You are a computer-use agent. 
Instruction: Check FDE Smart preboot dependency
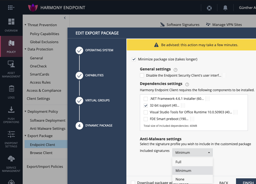(146, 119)
